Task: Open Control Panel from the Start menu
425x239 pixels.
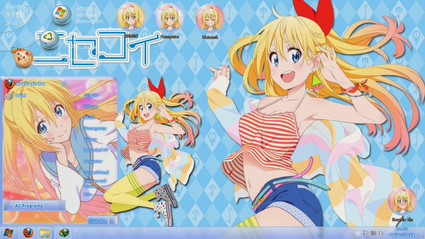Action: coord(96,173)
